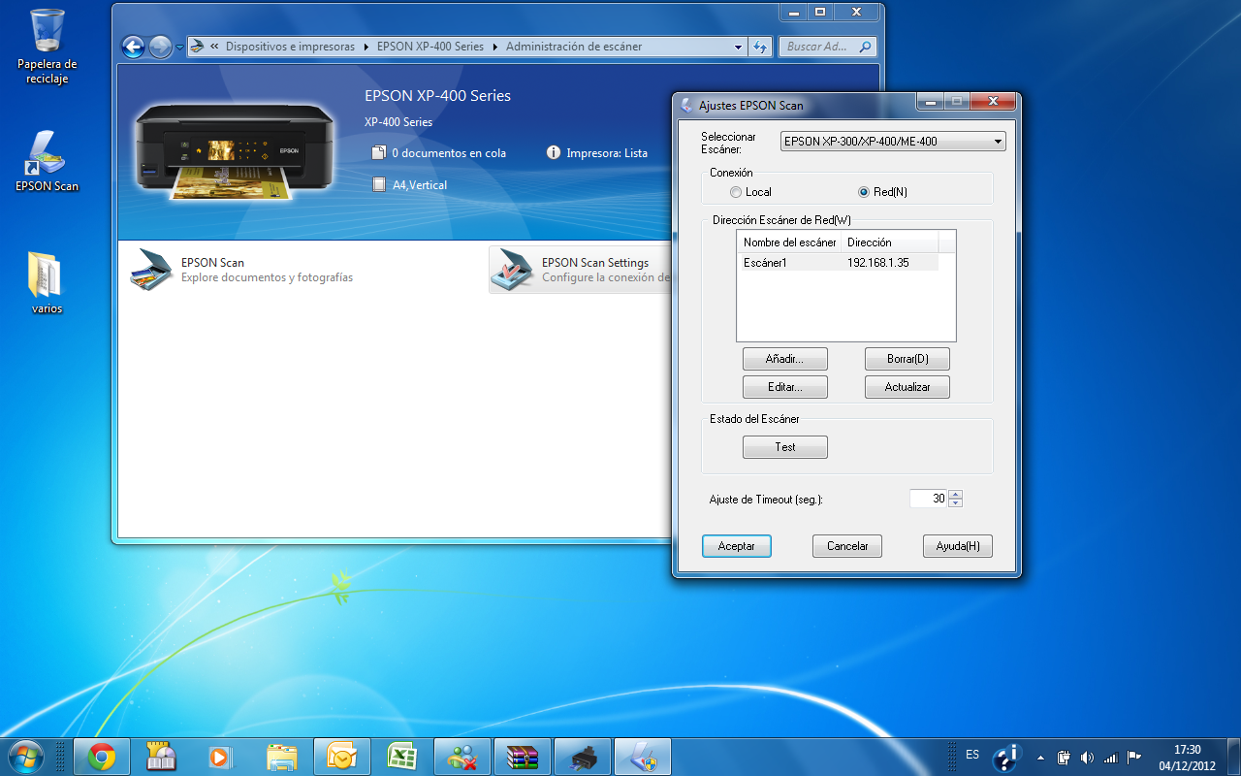The image size is (1241, 776).
Task: Open the blue info tray icon
Action: click(x=1007, y=757)
